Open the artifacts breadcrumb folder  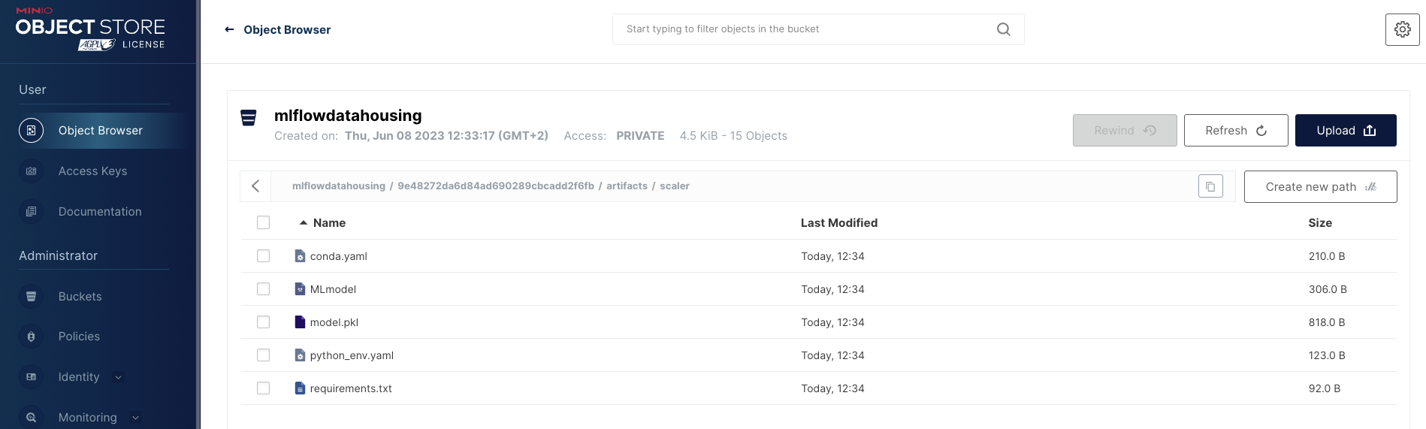pyautogui.click(x=627, y=186)
